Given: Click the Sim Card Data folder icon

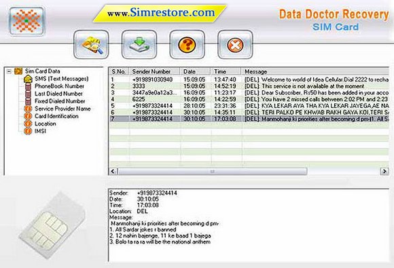Looking at the screenshot, I should tap(18, 71).
